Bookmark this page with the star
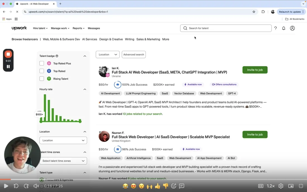 coord(254,12)
